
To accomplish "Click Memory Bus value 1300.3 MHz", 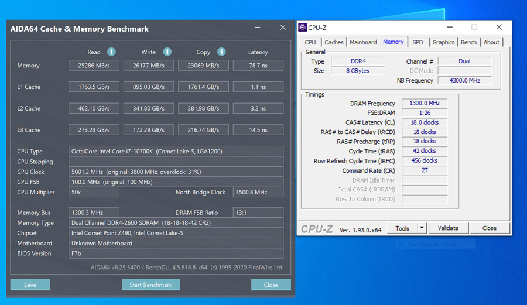I will pos(94,213).
